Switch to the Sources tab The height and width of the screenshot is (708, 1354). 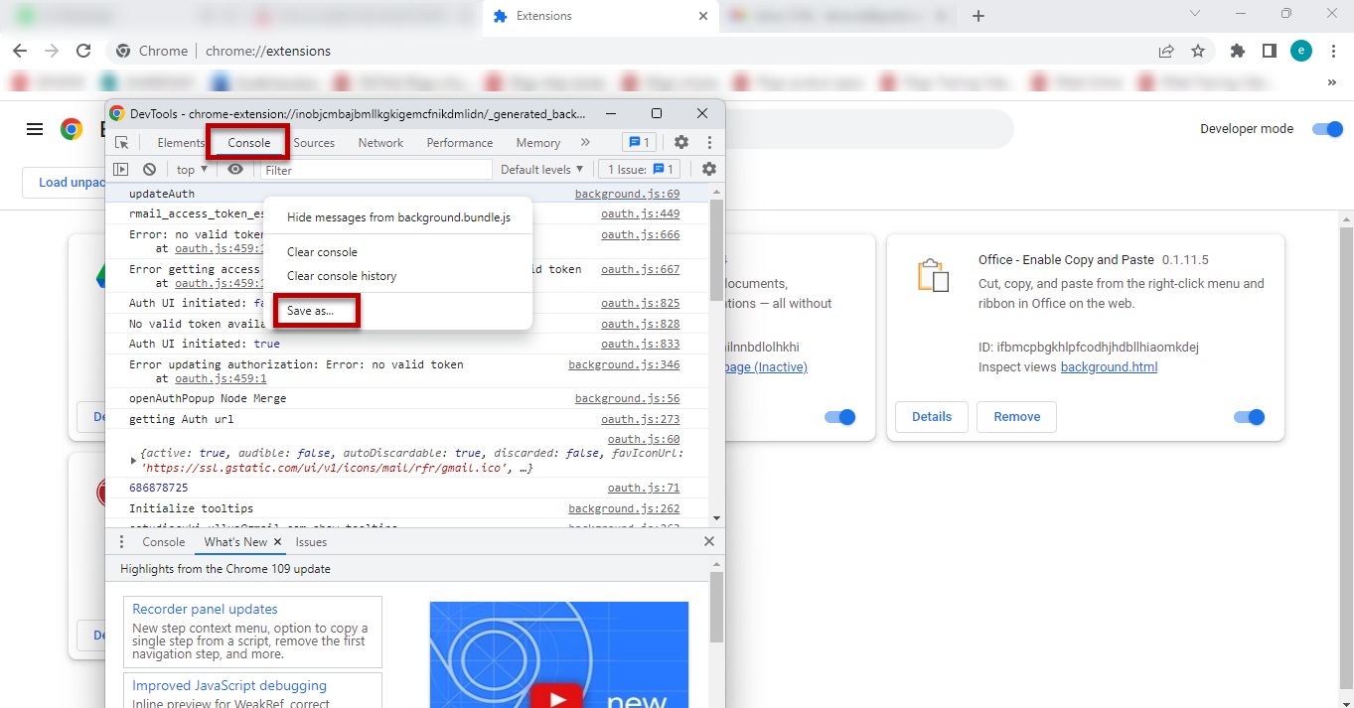[314, 143]
